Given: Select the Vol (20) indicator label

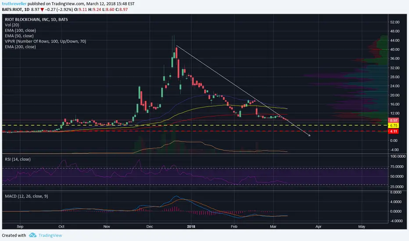Looking at the screenshot, I should pyautogui.click(x=12, y=25).
